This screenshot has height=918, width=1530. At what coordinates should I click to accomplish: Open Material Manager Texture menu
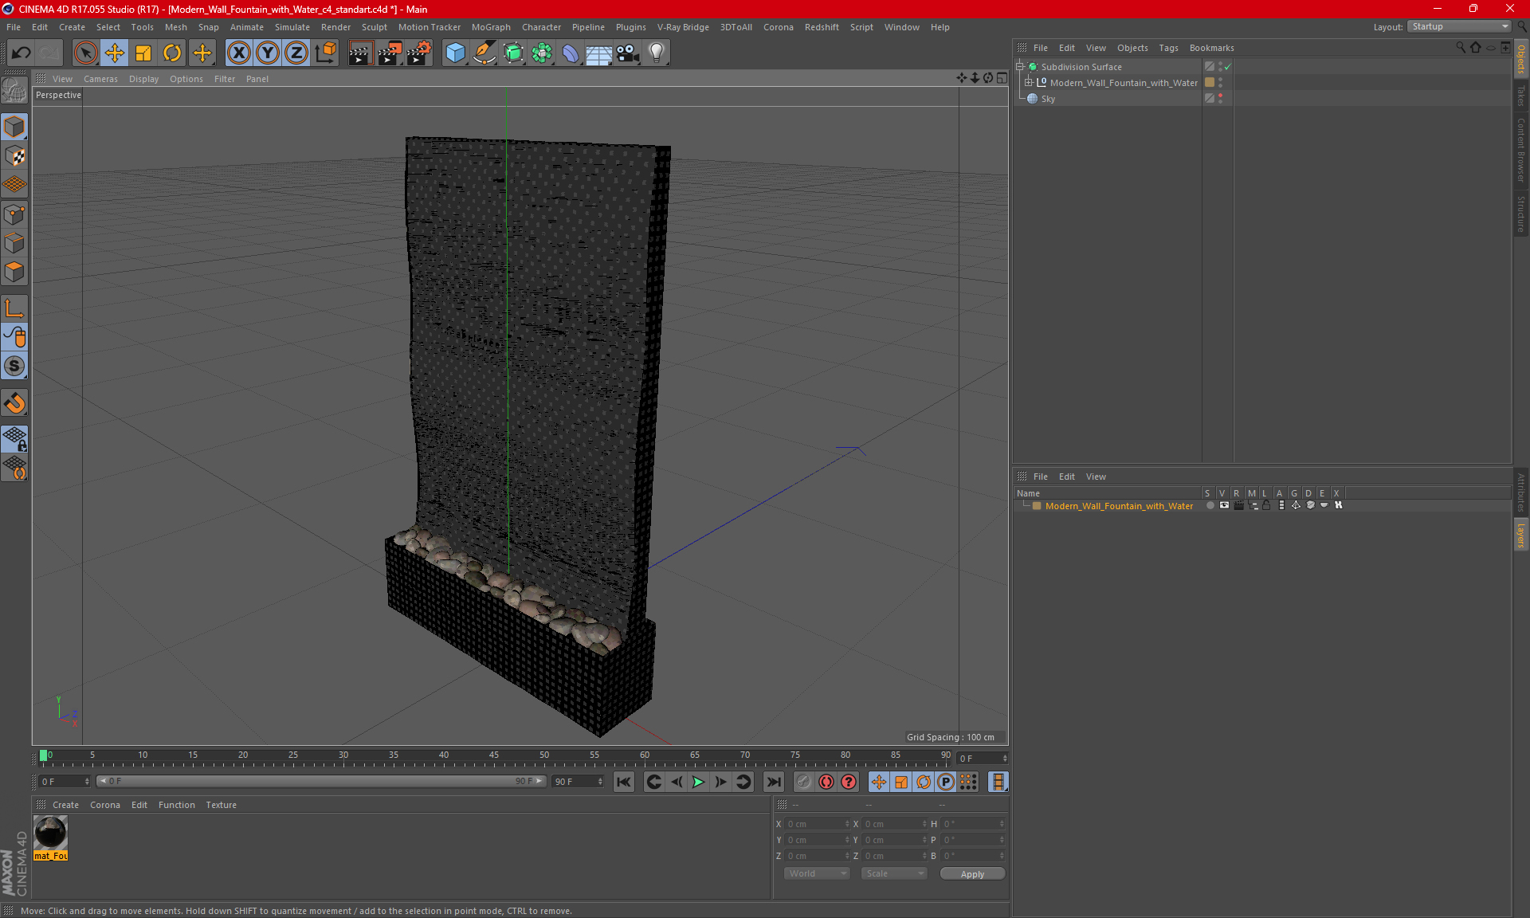(x=221, y=805)
